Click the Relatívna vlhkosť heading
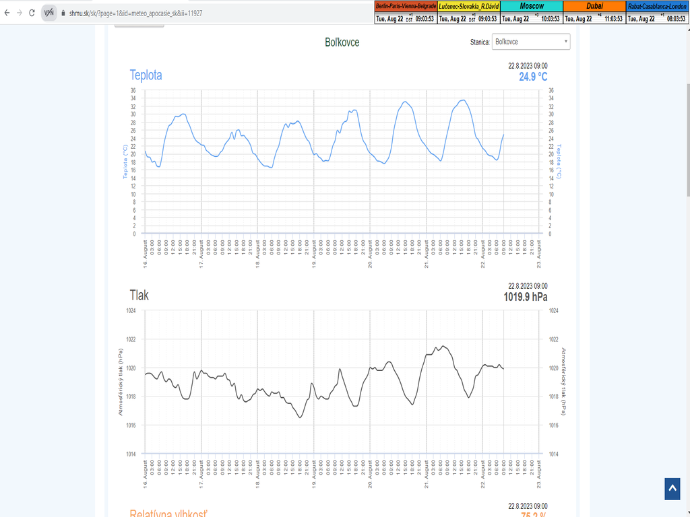This screenshot has width=690, height=517. [x=168, y=513]
